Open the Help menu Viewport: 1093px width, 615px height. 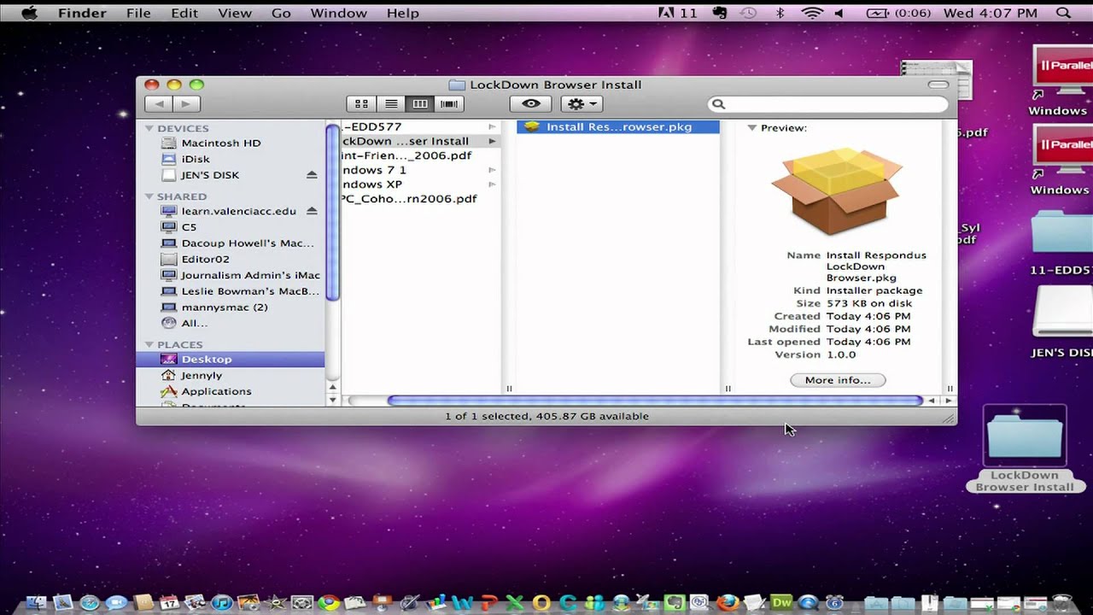(403, 13)
